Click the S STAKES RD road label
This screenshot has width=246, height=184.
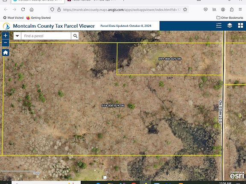[x=220, y=112]
